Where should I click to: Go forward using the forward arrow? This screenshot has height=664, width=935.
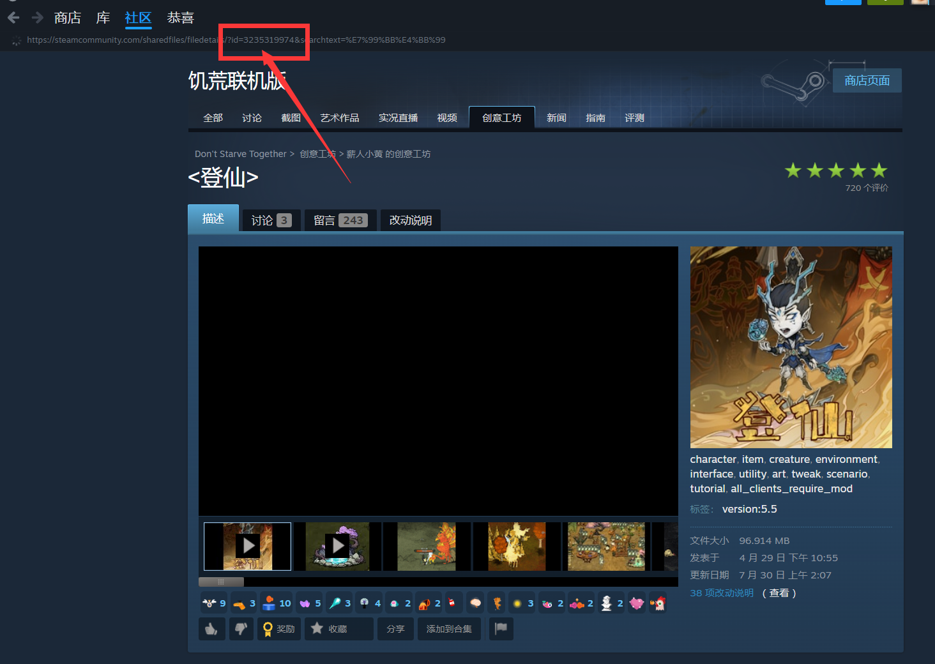point(38,18)
